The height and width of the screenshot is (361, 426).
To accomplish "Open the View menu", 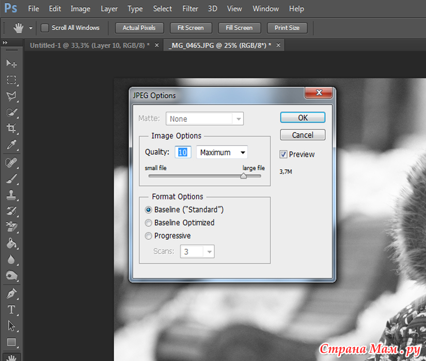I will click(234, 9).
